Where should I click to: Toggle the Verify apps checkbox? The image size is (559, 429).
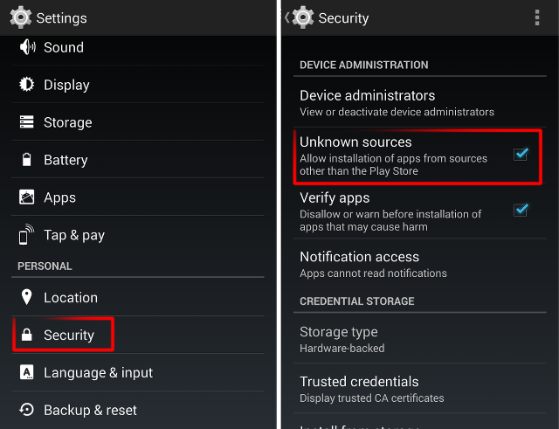(x=521, y=210)
